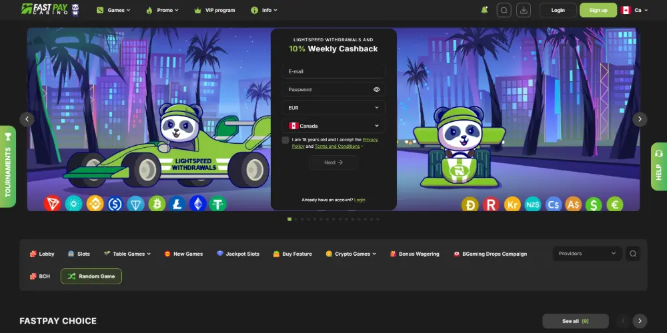
Task: Toggle password visibility eye icon
Action: (x=376, y=90)
